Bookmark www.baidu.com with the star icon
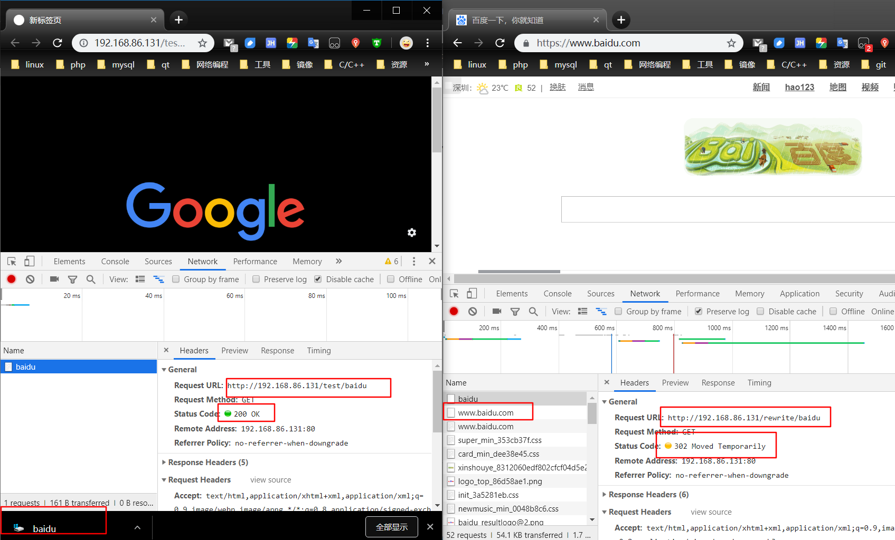The width and height of the screenshot is (895, 540). click(731, 43)
